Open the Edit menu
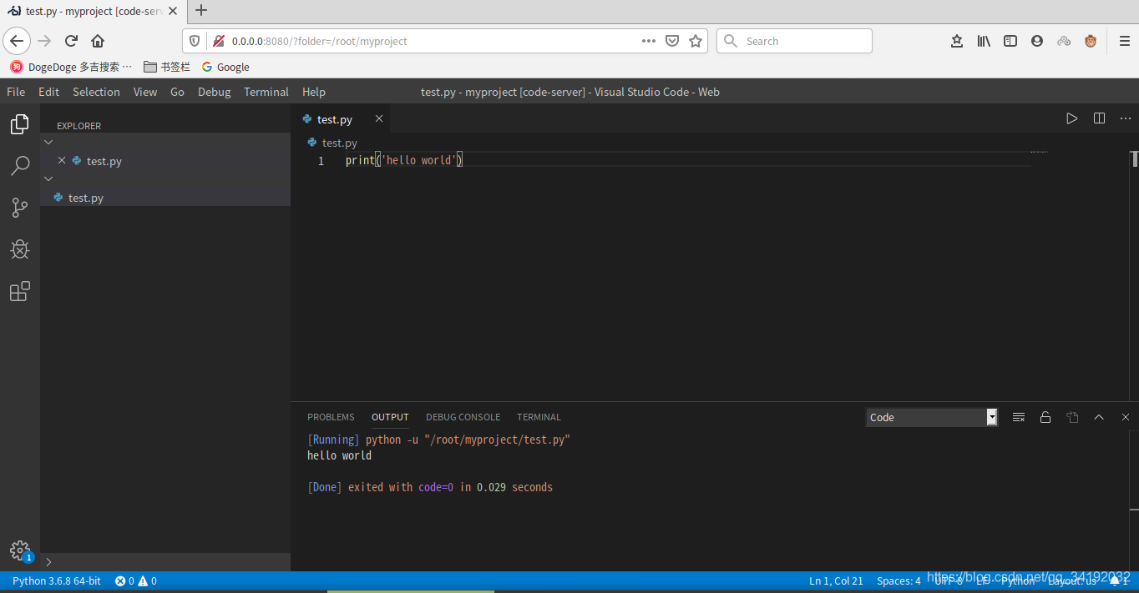Viewport: 1139px width, 593px height. pyautogui.click(x=48, y=92)
